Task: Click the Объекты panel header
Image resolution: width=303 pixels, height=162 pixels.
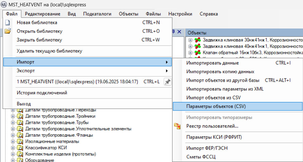Action: pyautogui.click(x=244, y=33)
